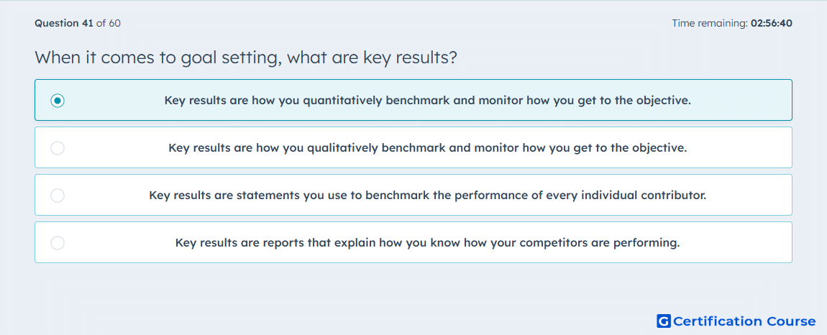Click the Question 41 label

click(64, 23)
